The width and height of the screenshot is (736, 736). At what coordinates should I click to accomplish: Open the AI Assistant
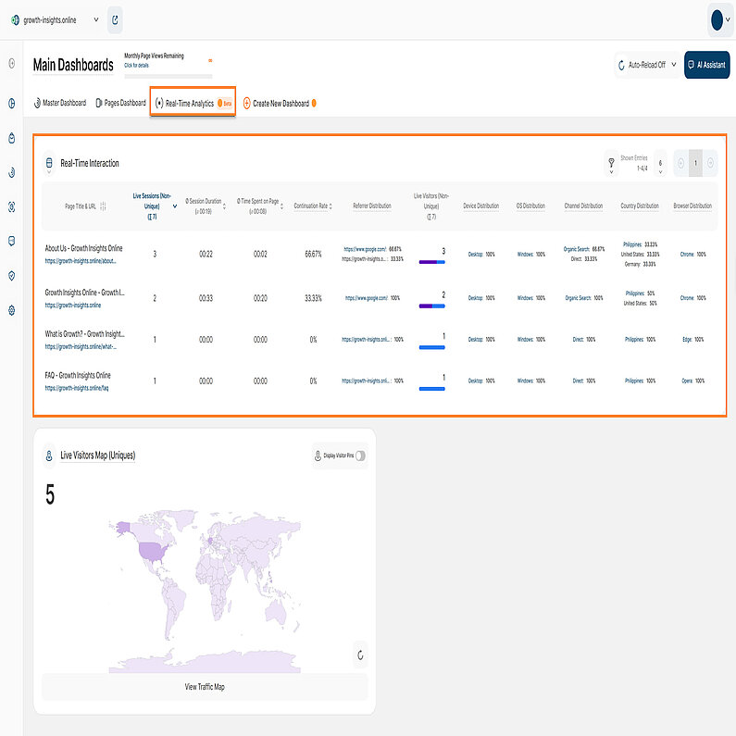pyautogui.click(x=706, y=65)
